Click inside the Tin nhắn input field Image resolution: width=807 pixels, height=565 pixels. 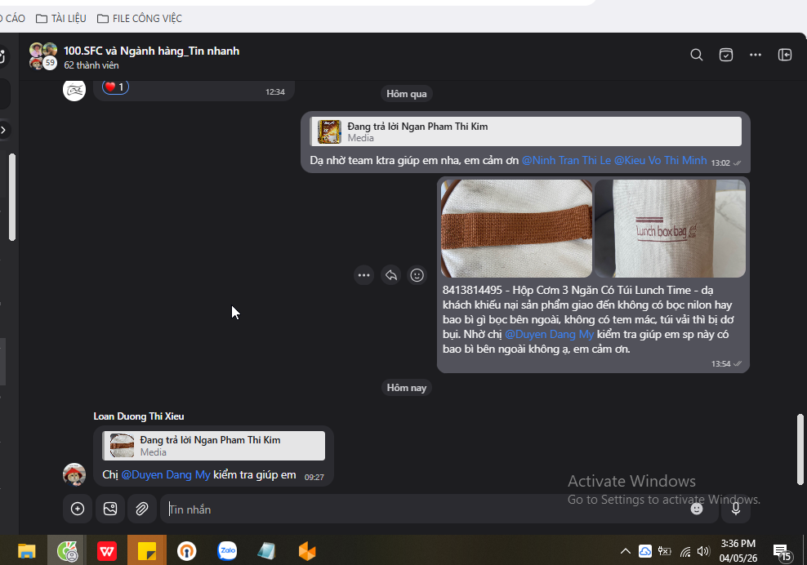(427, 509)
